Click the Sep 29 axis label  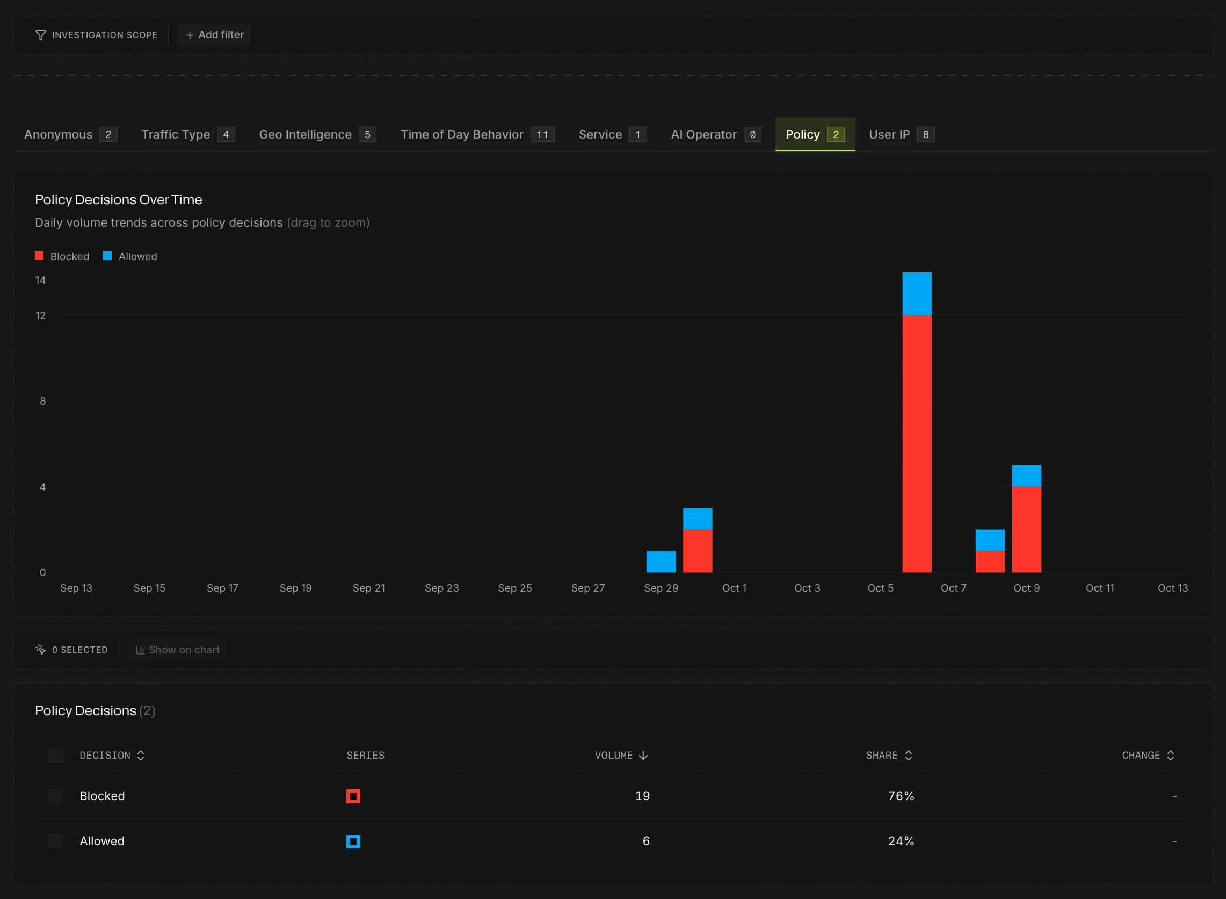click(661, 588)
